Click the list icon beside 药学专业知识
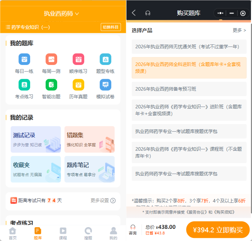 click(8, 27)
